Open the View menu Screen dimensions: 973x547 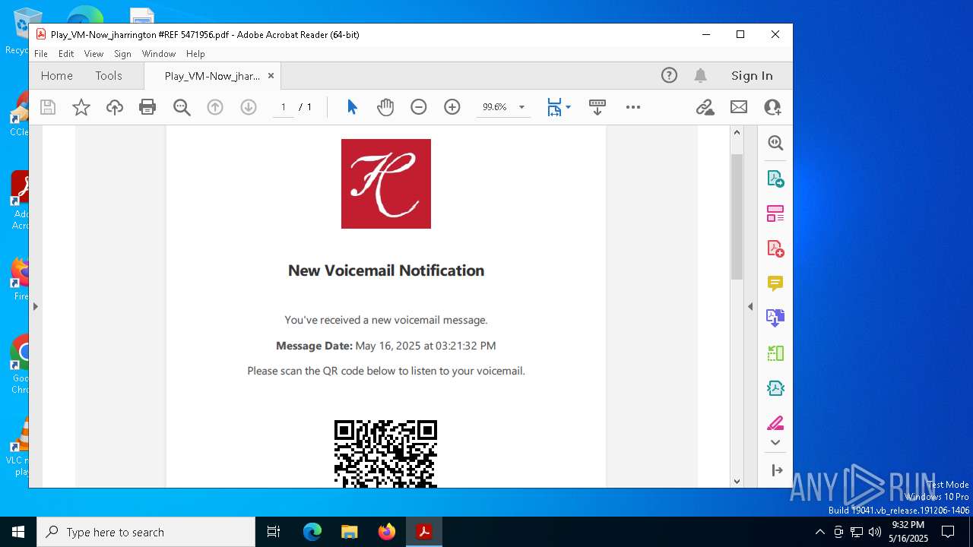(x=93, y=54)
